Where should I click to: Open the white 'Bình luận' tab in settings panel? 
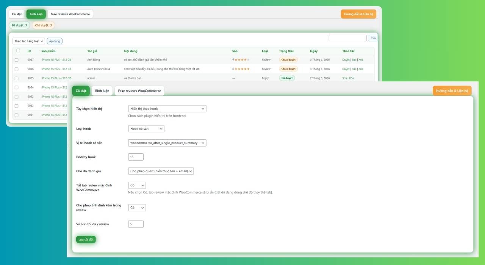pyautogui.click(x=102, y=91)
